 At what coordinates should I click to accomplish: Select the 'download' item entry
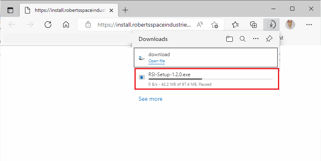[x=206, y=57]
